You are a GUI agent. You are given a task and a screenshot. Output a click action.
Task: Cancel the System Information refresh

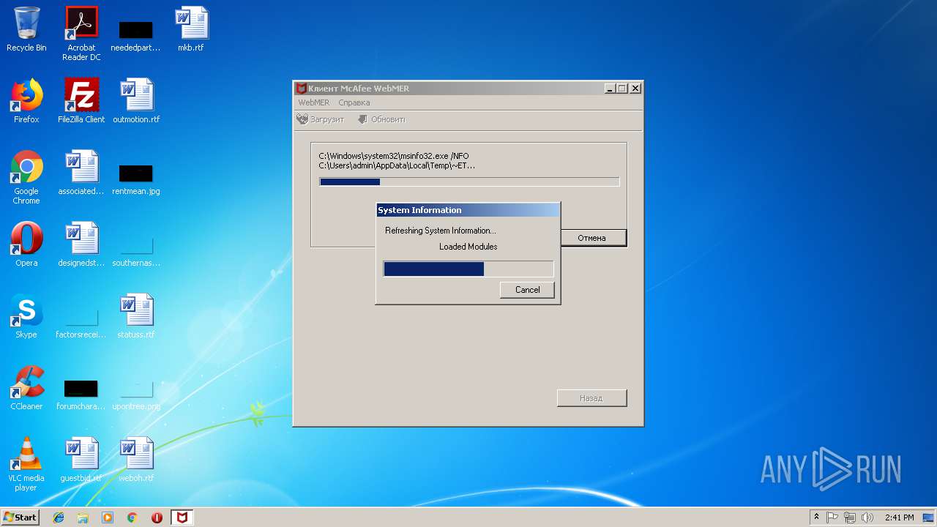tap(527, 290)
